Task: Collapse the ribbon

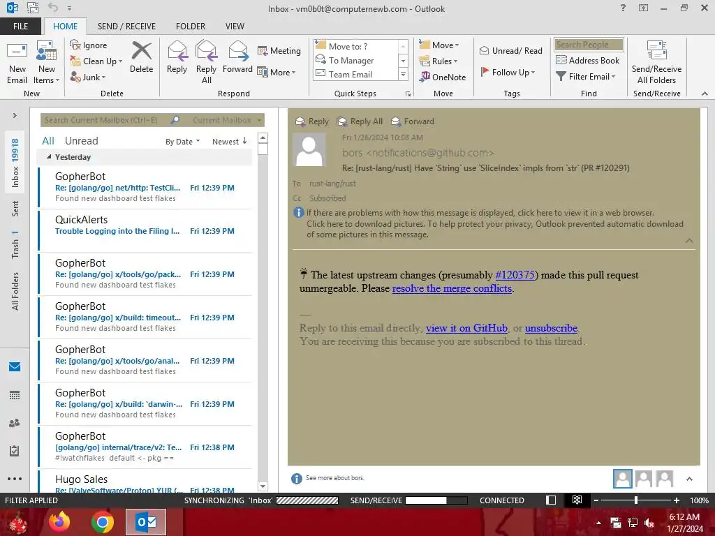Action: 705,94
